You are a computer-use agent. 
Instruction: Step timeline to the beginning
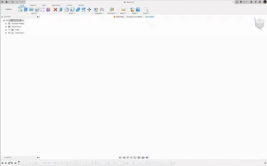2,163
